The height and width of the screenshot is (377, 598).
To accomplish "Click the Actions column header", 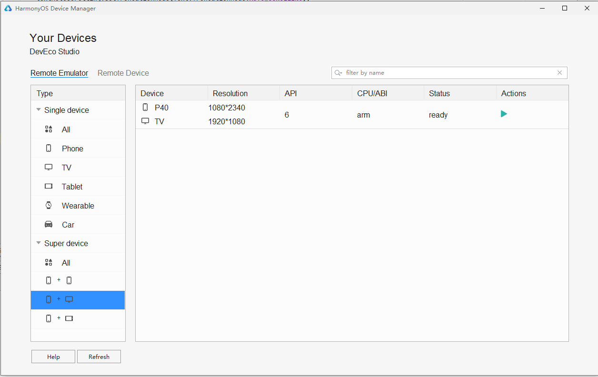I will tap(532, 93).
